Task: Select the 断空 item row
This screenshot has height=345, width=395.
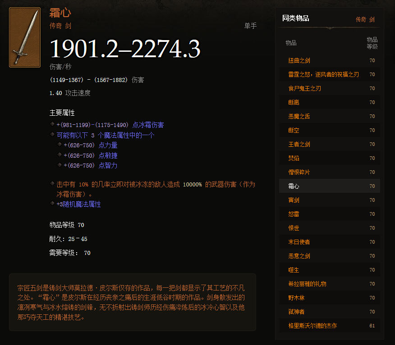Action: (330, 130)
